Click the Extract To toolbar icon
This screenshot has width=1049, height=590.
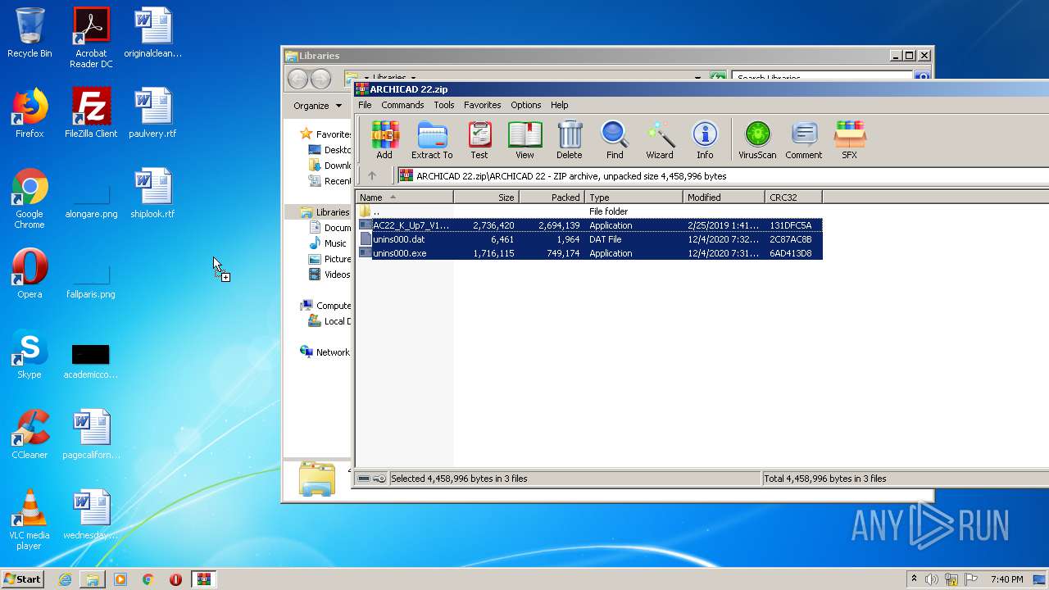coord(432,139)
